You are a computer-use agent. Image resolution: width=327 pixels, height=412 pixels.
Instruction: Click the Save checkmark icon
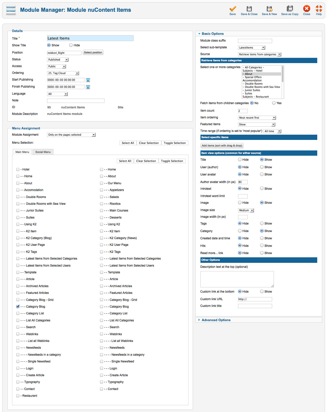click(233, 9)
